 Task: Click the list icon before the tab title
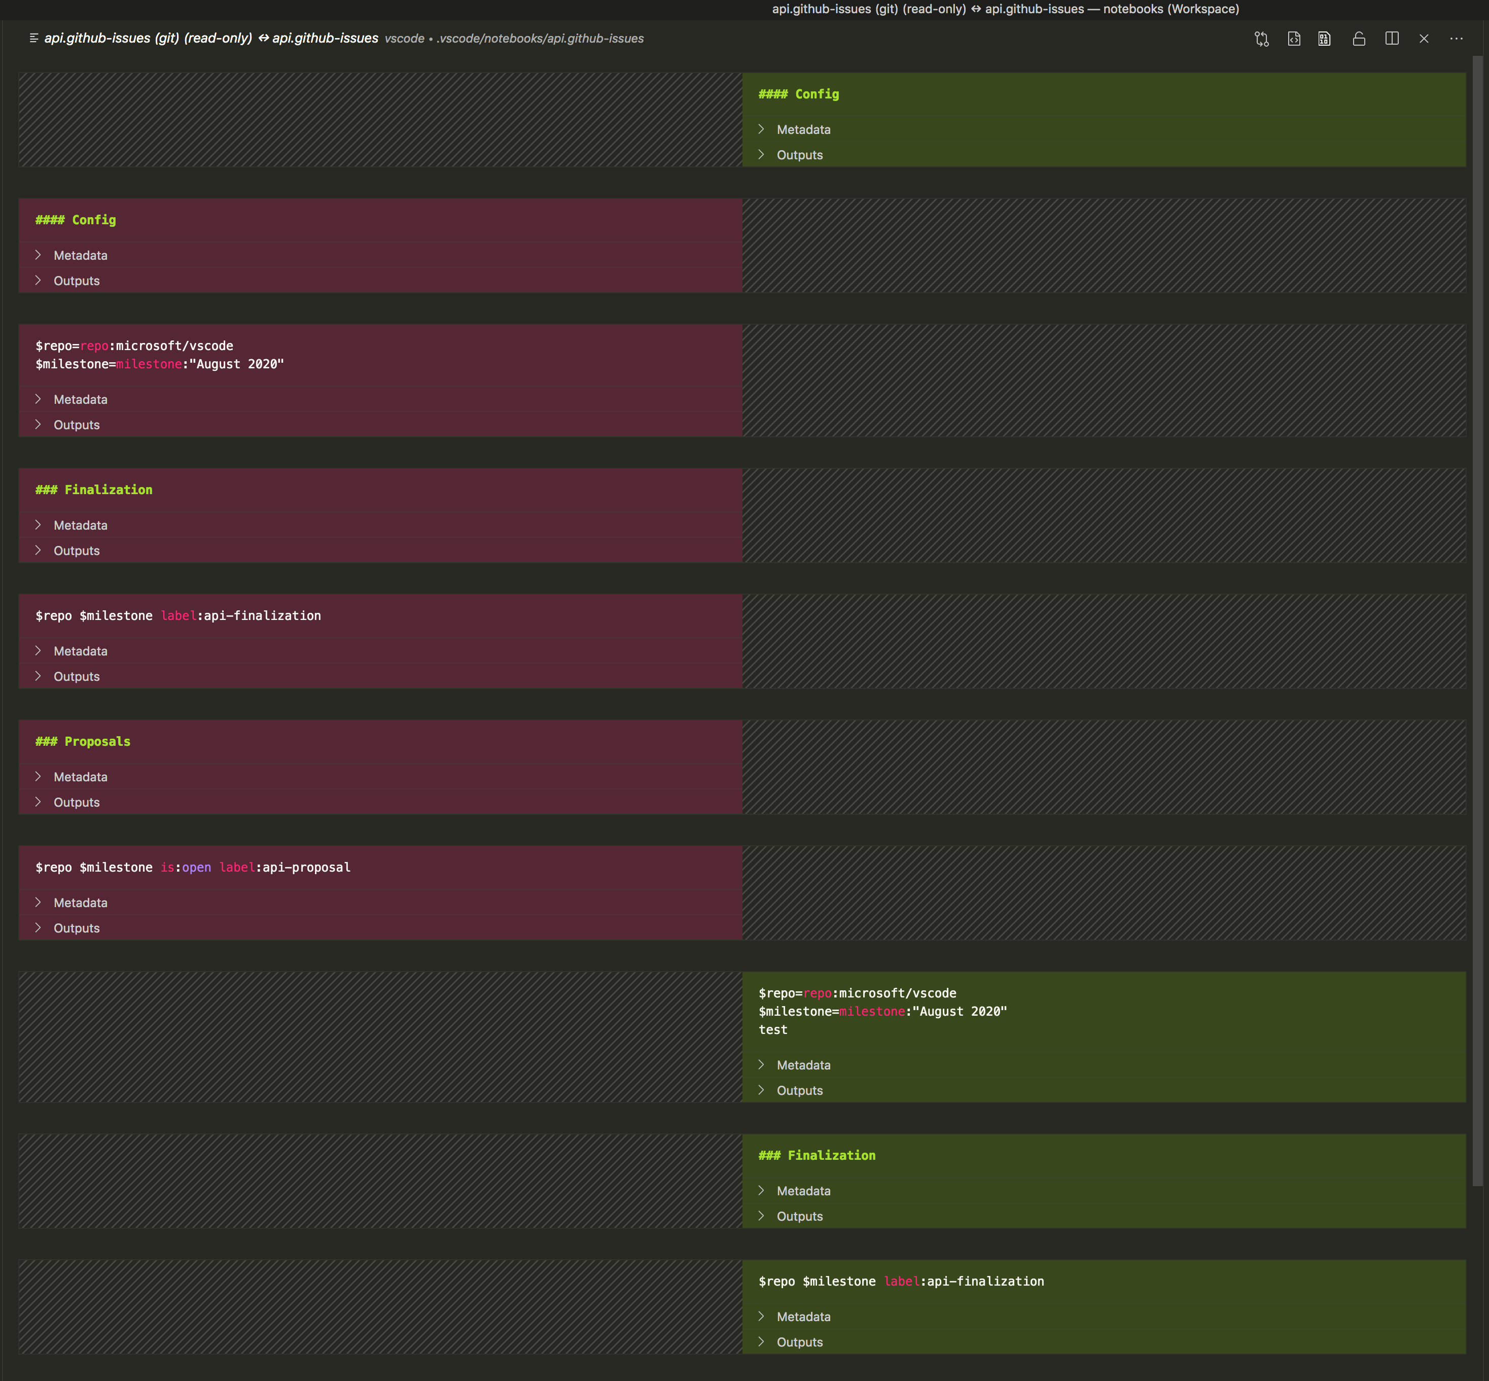click(33, 38)
